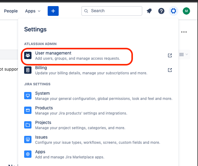Open the list view options dropdown
This screenshot has width=198, height=166.
pos(183,55)
